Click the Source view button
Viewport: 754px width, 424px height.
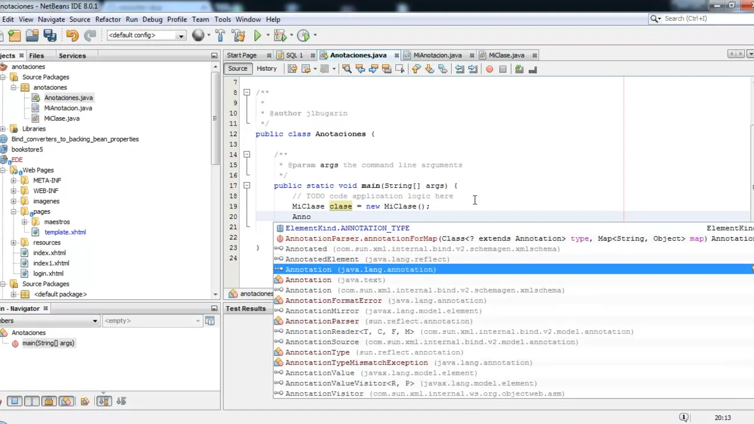[238, 69]
